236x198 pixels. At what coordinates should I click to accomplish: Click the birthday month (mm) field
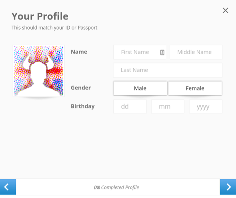coord(168,107)
